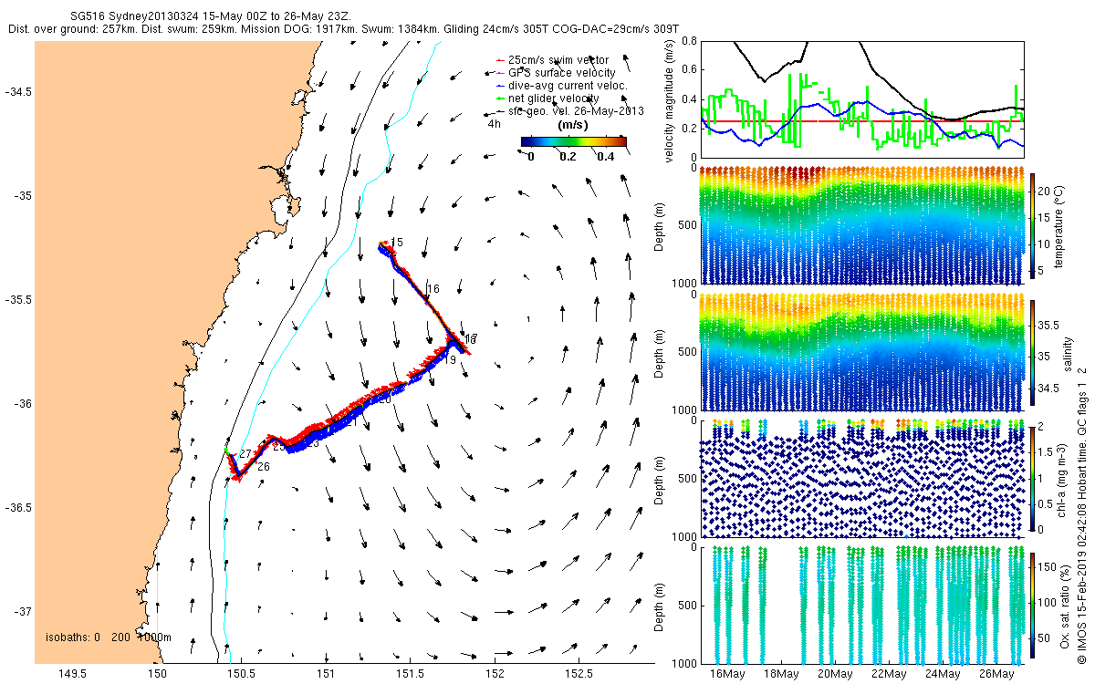Click the '18May' date tick

tap(781, 674)
